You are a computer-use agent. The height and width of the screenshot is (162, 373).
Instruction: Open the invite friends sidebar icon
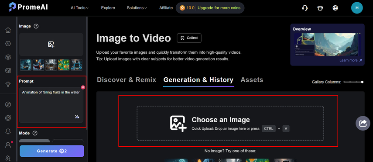click(x=8, y=158)
